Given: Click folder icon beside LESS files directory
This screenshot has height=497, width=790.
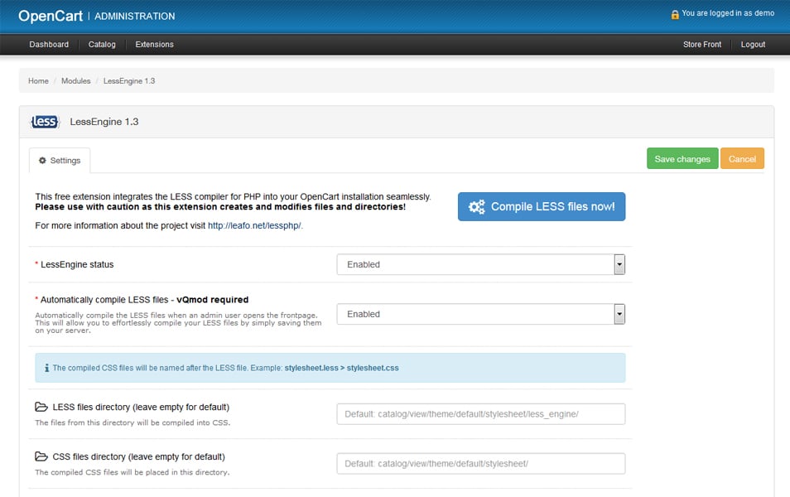Looking at the screenshot, I should pyautogui.click(x=41, y=408).
